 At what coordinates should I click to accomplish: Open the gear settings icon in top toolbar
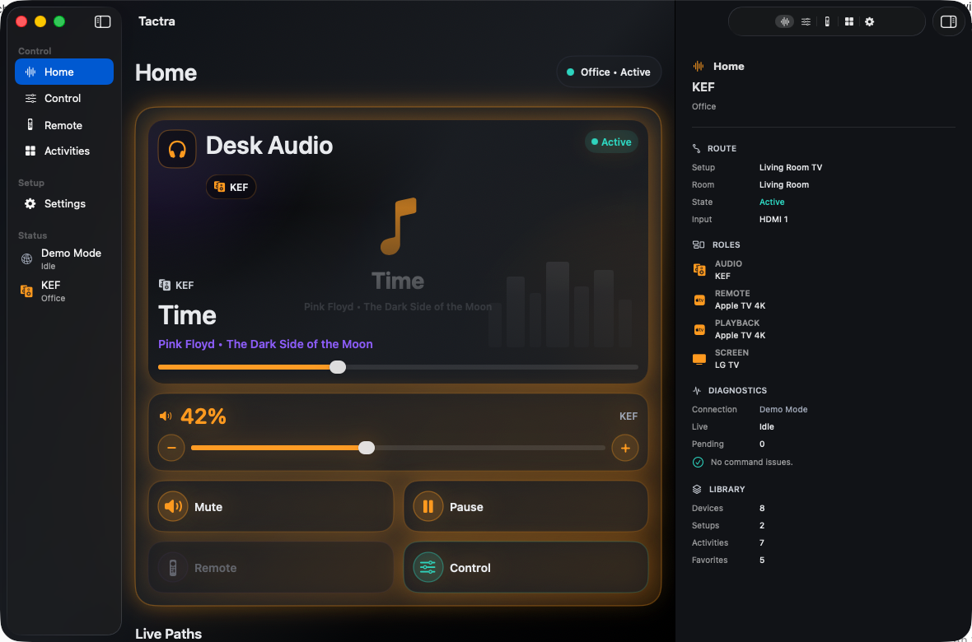pos(870,21)
